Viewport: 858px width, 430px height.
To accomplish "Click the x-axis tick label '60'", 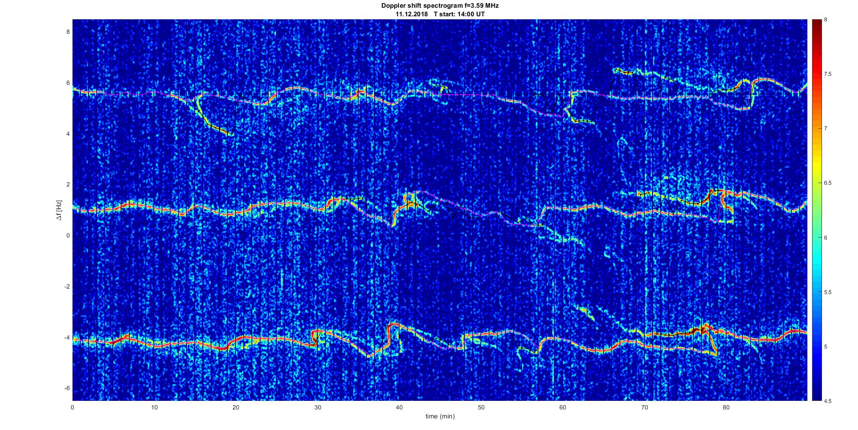I will tap(563, 407).
